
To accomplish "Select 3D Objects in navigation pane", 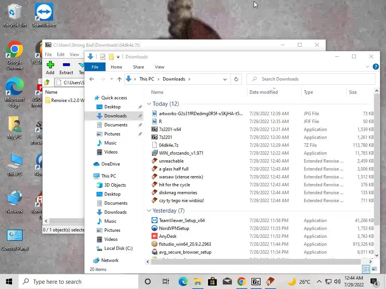I will (115, 185).
